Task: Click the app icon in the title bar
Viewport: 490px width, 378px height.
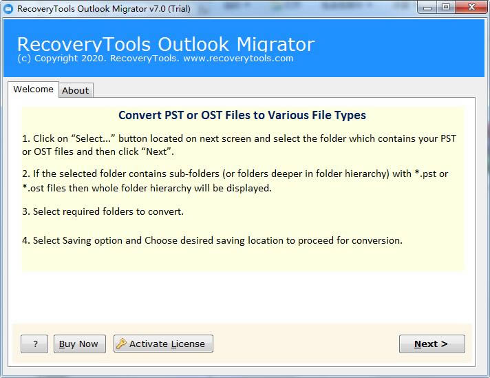Action: point(8,9)
